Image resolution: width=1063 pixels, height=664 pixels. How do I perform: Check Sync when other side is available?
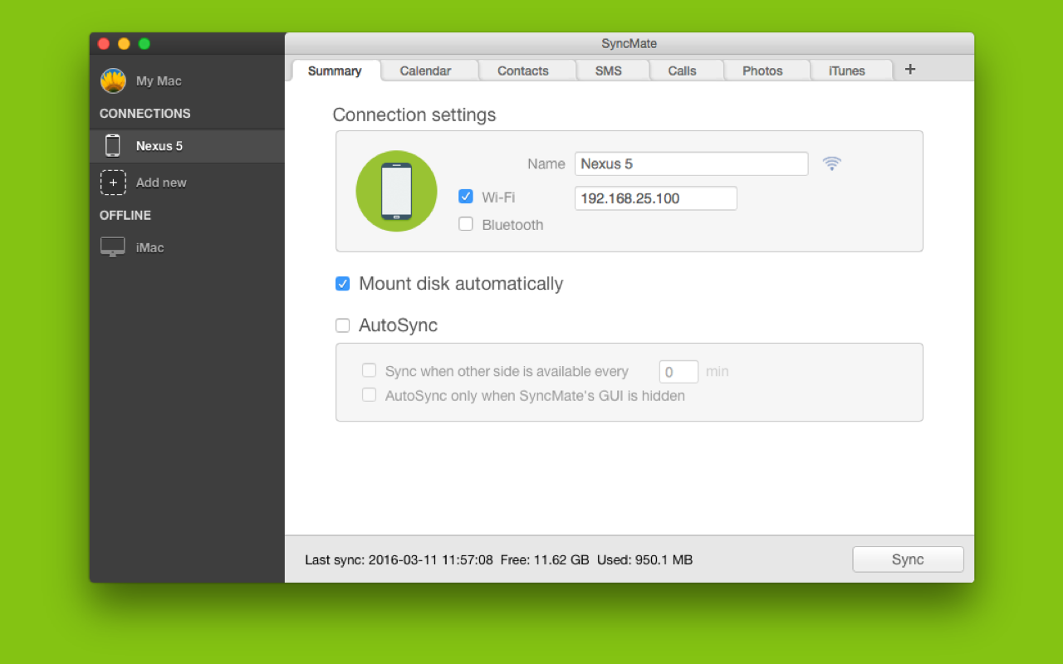[369, 370]
